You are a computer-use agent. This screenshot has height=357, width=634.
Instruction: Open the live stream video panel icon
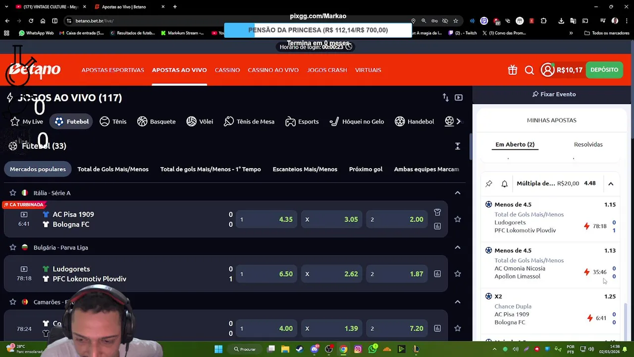[x=459, y=98]
